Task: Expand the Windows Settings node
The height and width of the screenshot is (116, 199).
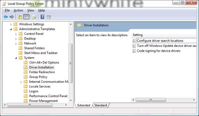Action: tap(11, 24)
